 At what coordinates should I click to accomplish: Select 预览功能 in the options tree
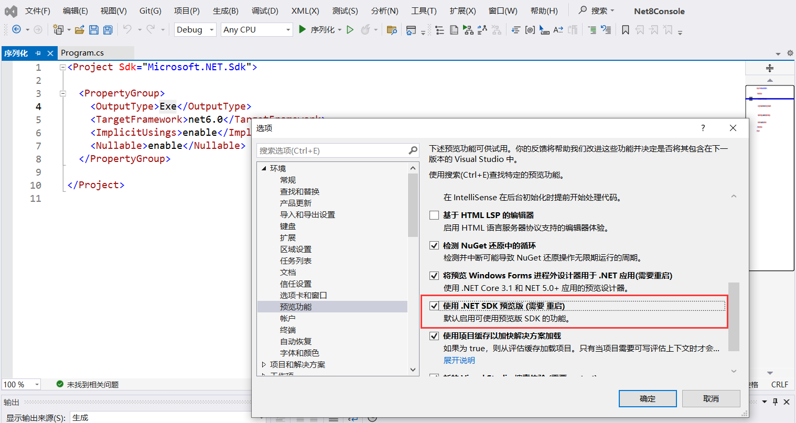(x=296, y=307)
